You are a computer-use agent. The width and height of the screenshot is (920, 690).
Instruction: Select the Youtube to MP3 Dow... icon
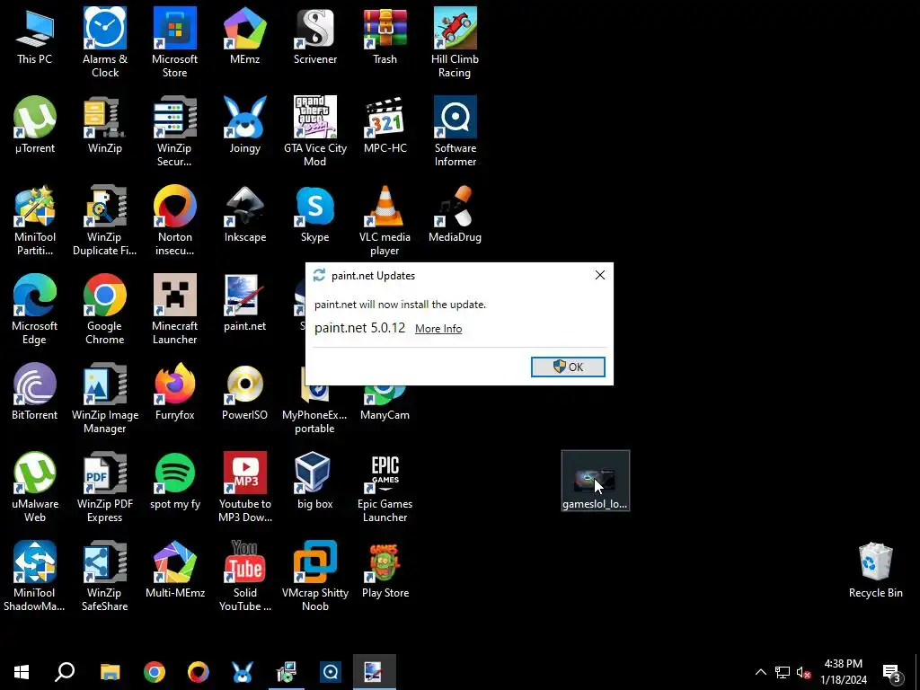[x=245, y=487]
